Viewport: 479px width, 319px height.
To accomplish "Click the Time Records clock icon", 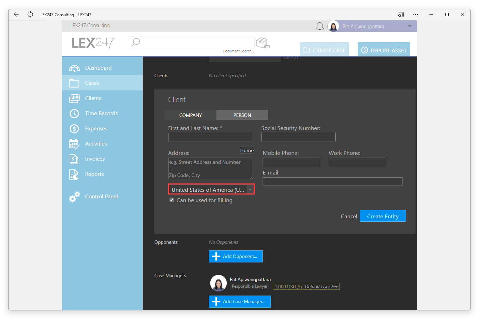I will [x=74, y=113].
